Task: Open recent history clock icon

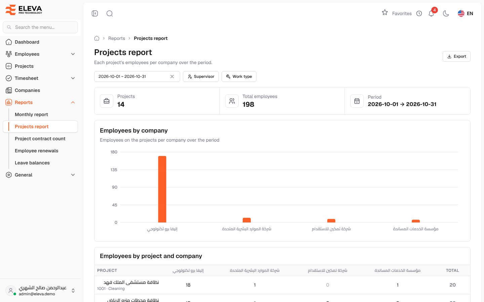Action: (419, 13)
